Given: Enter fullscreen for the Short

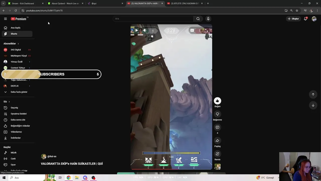Looking at the screenshot, I should pyautogui.click(x=206, y=30).
